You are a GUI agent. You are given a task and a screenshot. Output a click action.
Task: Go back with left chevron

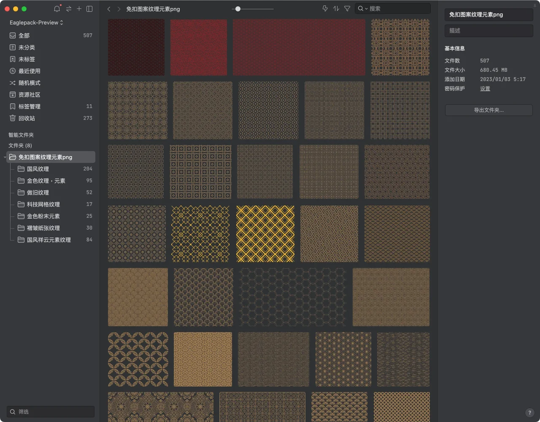coord(109,9)
